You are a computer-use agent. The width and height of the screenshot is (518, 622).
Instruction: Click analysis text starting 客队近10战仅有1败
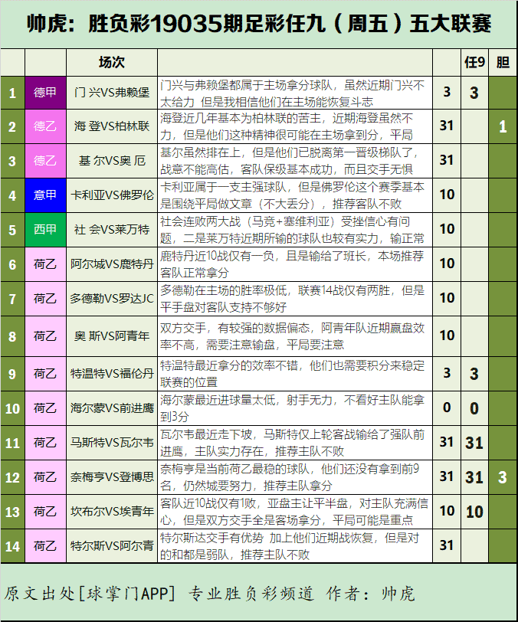pos(294,512)
